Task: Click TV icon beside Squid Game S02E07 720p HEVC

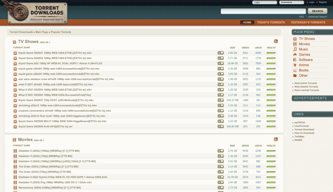Action: click(15, 100)
